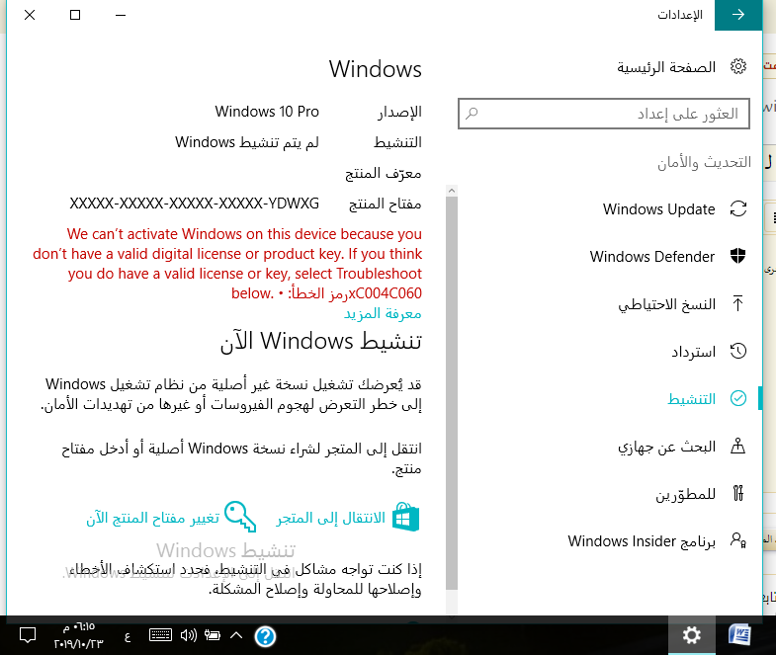The height and width of the screenshot is (655, 776).
Task: Click the Store shopping bag icon
Action: (406, 517)
